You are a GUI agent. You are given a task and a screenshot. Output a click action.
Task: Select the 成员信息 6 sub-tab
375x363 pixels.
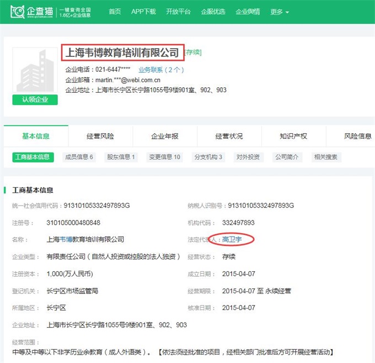coord(78,157)
